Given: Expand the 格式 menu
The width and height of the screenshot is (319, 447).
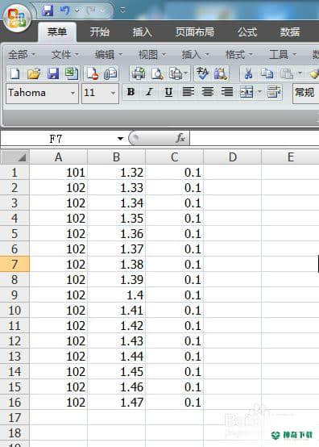Looking at the screenshot, I should pos(238,54).
